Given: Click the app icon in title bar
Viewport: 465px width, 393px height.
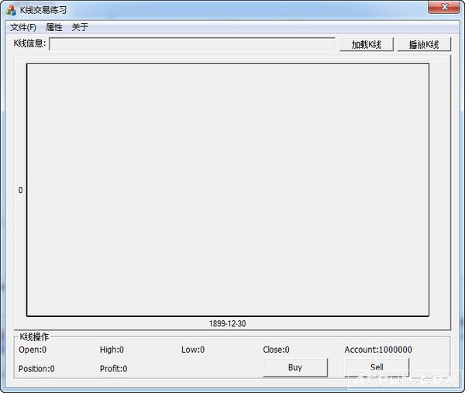Looking at the screenshot, I should [x=11, y=10].
